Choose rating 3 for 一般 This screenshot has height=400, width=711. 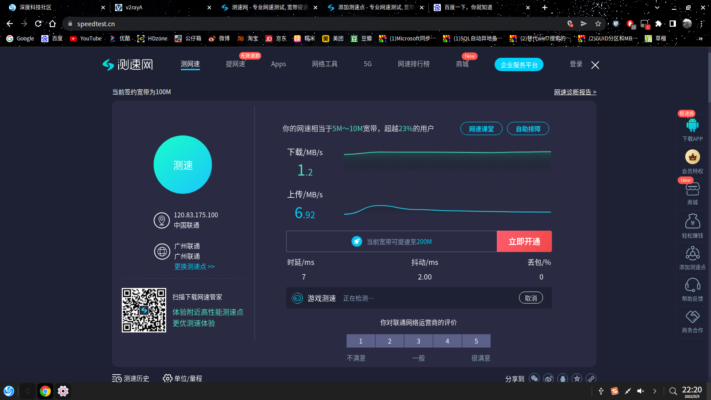pyautogui.click(x=418, y=341)
